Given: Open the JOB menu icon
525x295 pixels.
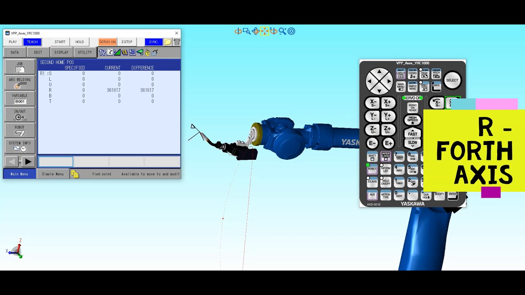Looking at the screenshot, I should click(20, 67).
